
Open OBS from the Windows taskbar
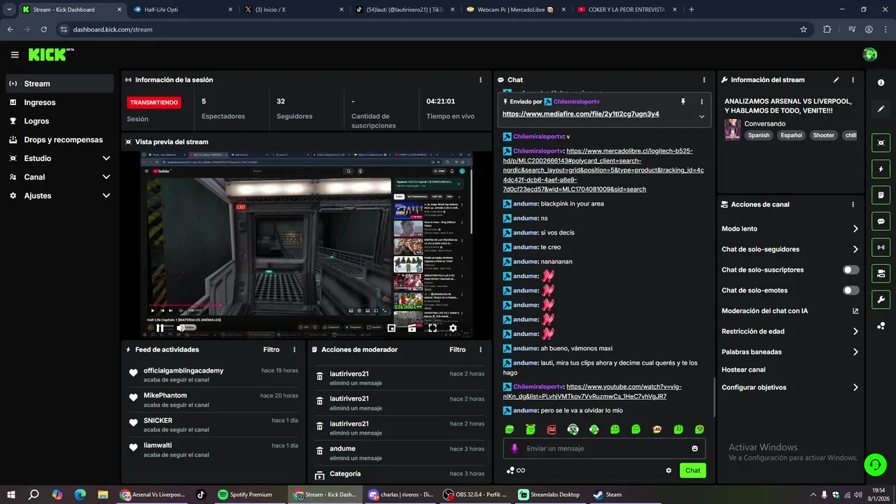(476, 494)
